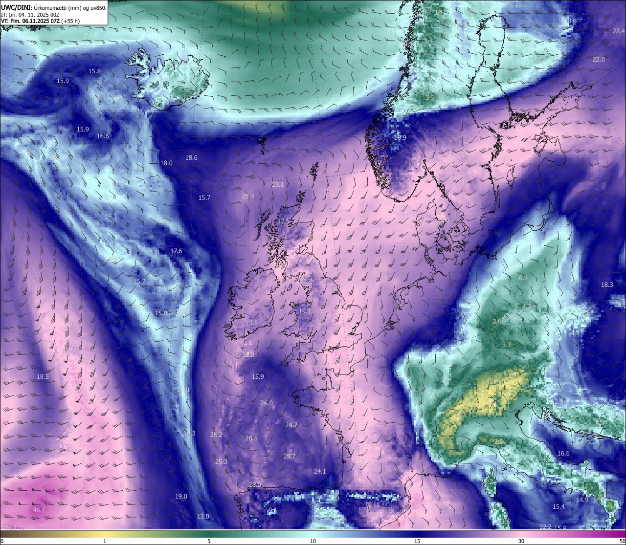Image resolution: width=626 pixels, height=545 pixels.
Task: Click the map value 18.0
Action: tap(167, 163)
